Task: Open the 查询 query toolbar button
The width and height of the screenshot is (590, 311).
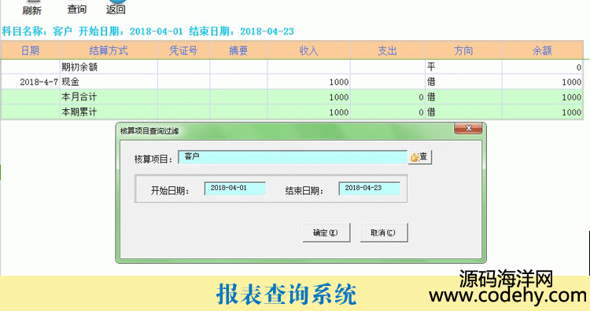Action: pos(77,9)
